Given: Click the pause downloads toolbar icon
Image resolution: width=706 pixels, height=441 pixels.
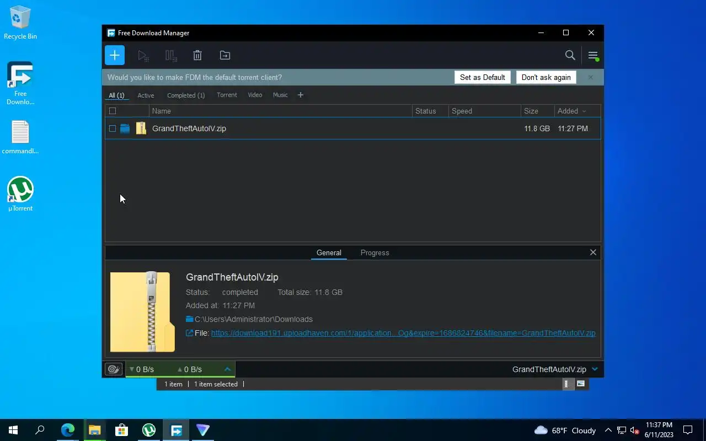Looking at the screenshot, I should pos(171,55).
